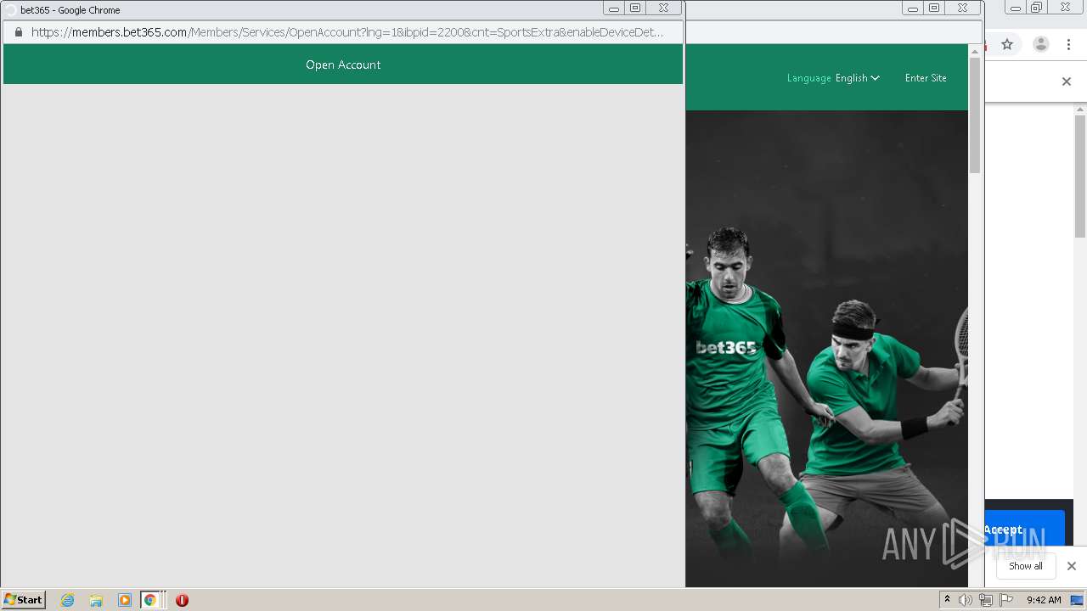Click the rightmost window's vertical scrollbar

1080,176
